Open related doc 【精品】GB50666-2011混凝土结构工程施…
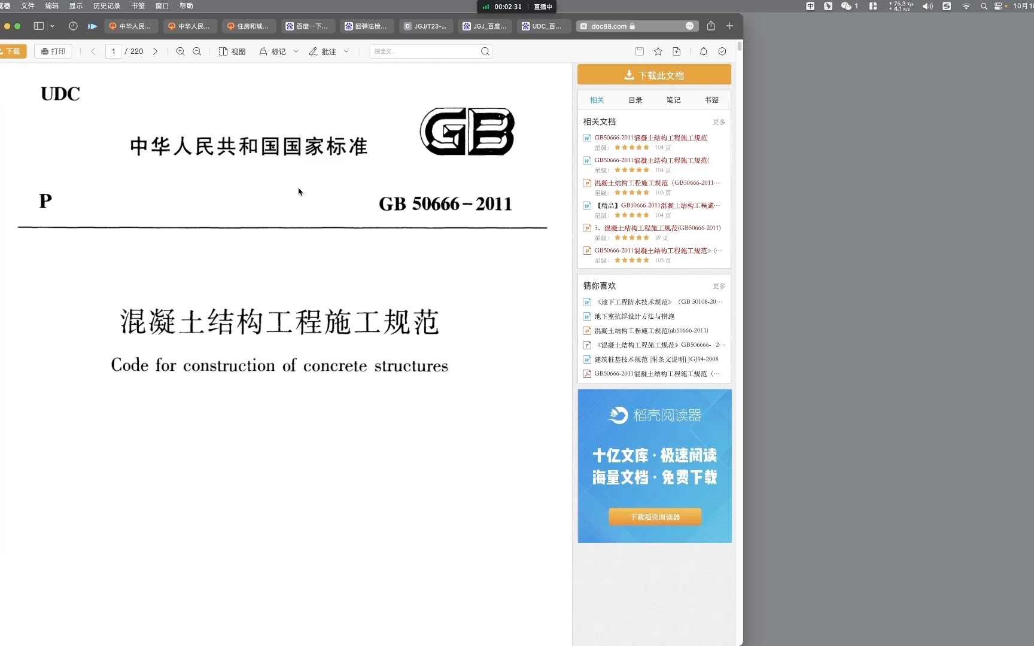This screenshot has height=646, width=1034. (x=658, y=205)
